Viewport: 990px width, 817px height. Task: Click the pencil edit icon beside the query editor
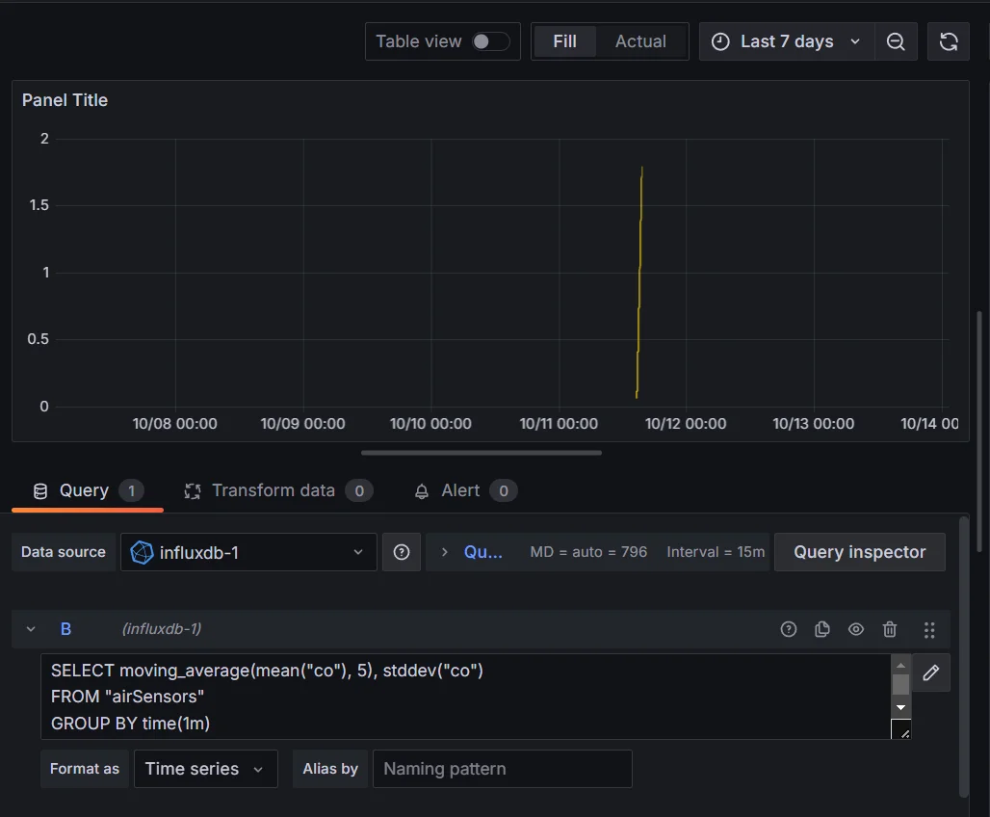[x=930, y=672]
